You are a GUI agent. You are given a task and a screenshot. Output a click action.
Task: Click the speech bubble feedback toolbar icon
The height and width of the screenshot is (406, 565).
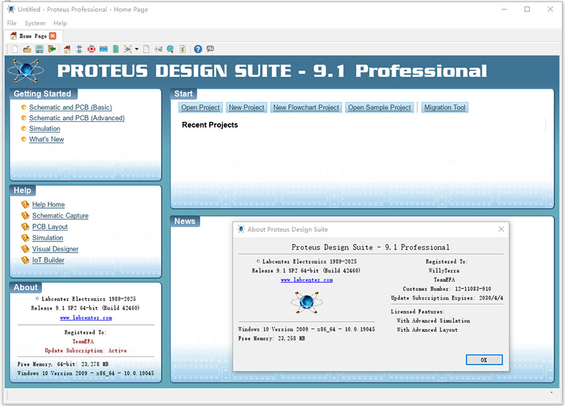click(210, 49)
